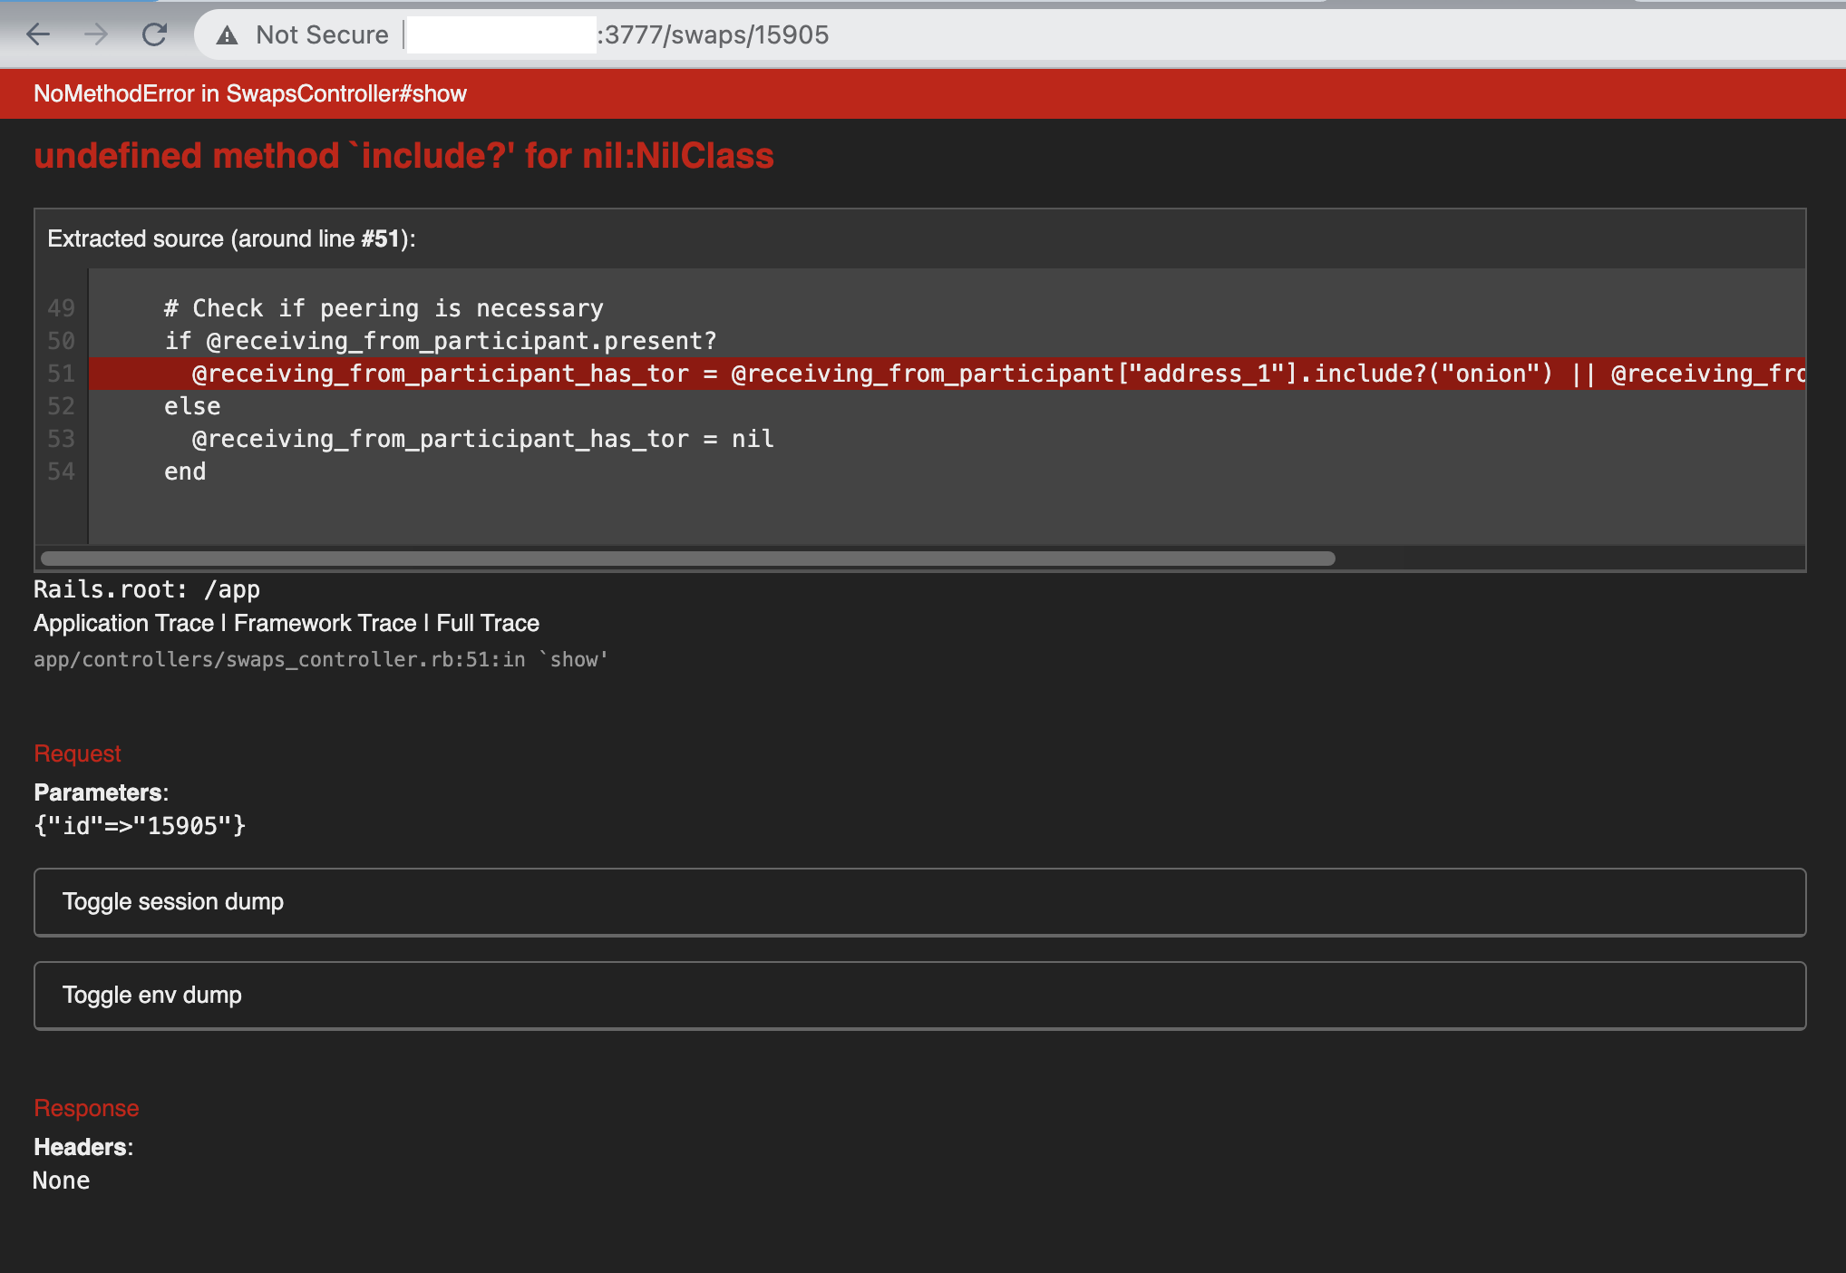
Task: Toggle env dump section
Action: pyautogui.click(x=151, y=995)
